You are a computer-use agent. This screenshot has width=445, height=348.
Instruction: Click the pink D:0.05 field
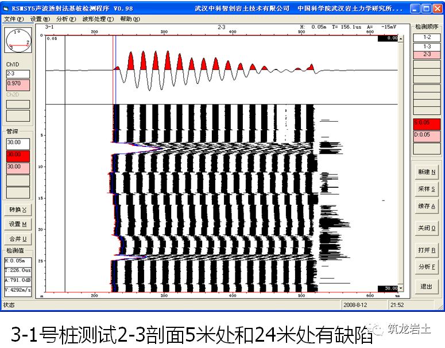(x=427, y=136)
